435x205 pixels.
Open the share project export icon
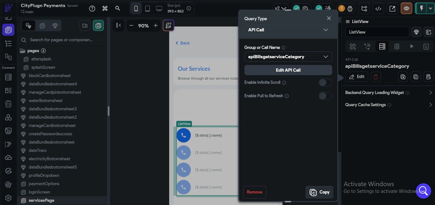pos(392,9)
